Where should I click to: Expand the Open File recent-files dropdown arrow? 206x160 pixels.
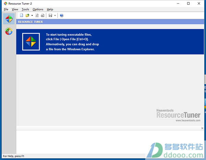32,15
